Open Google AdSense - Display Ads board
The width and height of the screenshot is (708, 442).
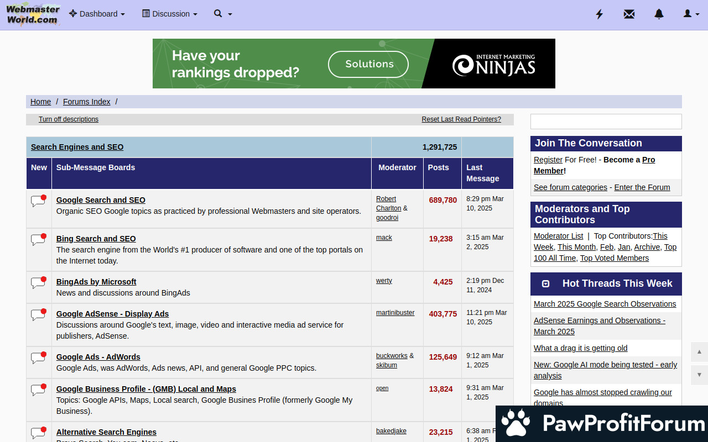[x=113, y=314]
